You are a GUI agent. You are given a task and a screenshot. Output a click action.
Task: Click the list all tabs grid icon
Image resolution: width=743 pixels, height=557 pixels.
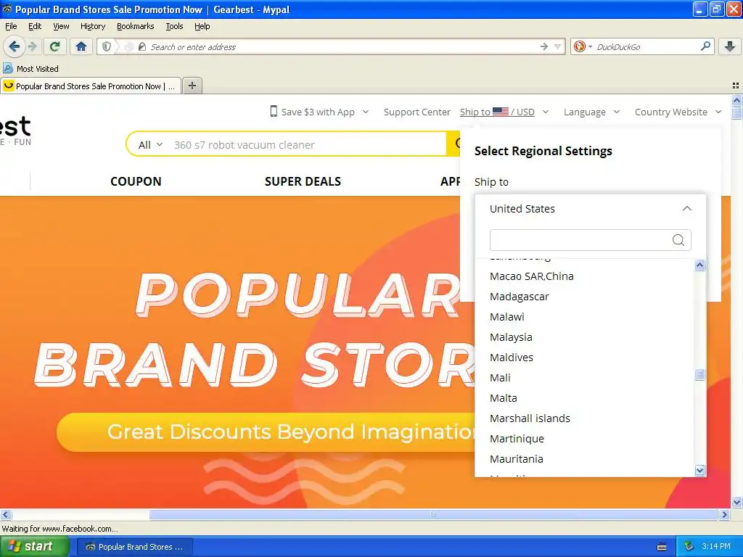[736, 86]
